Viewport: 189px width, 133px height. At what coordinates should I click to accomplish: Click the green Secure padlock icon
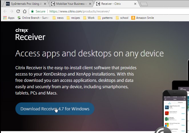pyautogui.click(x=32, y=11)
